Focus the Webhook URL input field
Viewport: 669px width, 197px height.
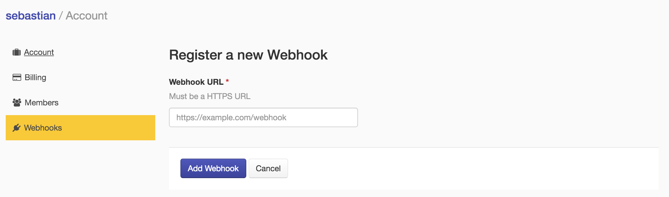(263, 117)
